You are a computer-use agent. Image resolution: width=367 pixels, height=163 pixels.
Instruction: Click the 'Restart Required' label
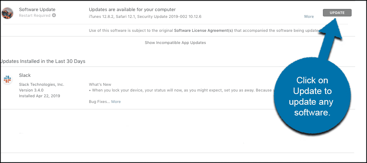tap(35, 15)
